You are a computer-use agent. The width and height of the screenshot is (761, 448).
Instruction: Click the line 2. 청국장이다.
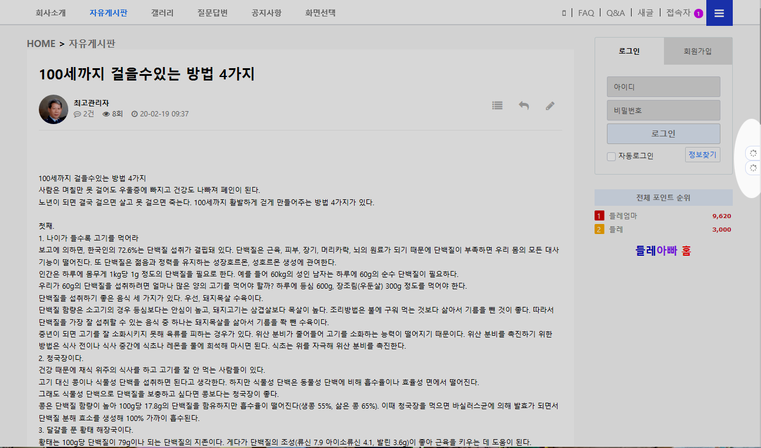pyautogui.click(x=61, y=358)
